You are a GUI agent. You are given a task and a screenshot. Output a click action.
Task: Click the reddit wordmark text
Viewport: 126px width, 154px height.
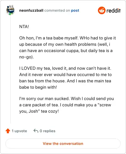pyautogui.click(x=113, y=11)
